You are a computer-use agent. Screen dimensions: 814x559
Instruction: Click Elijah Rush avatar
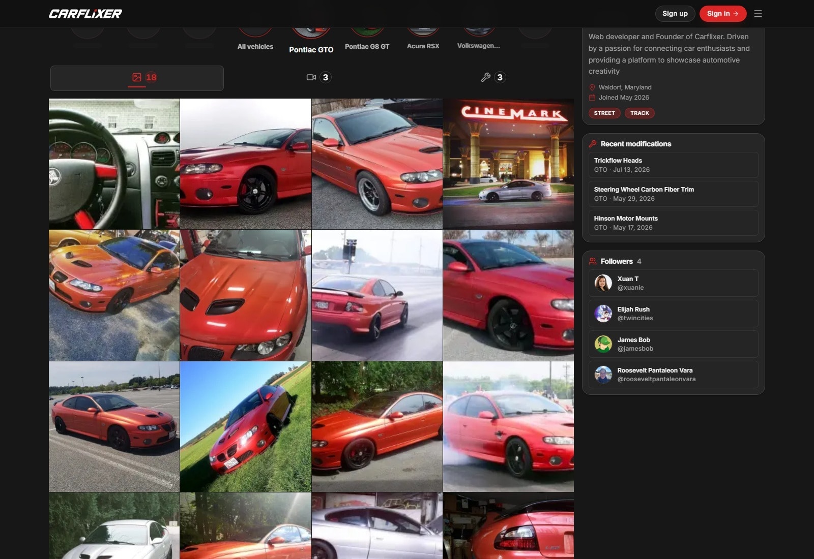point(603,314)
